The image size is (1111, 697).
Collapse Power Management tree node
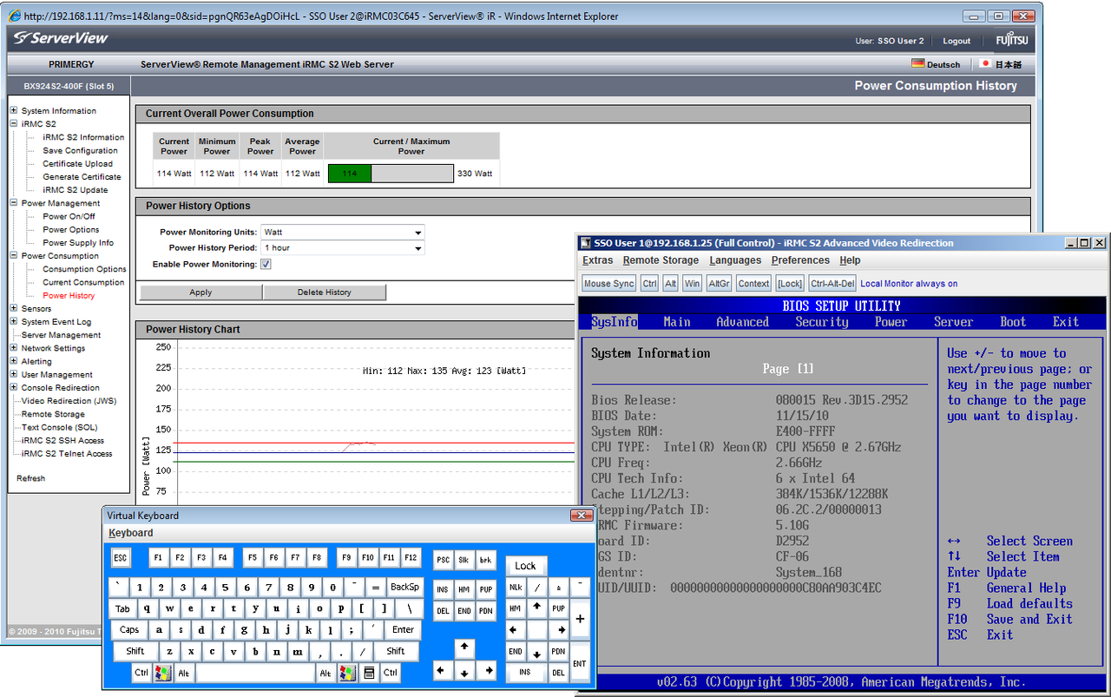tap(14, 203)
